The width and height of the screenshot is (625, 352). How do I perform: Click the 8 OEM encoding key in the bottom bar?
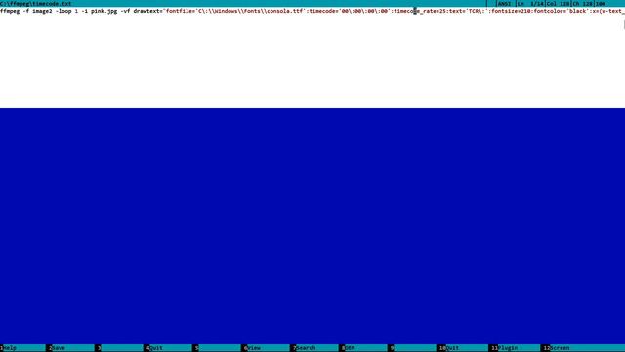[x=364, y=348]
